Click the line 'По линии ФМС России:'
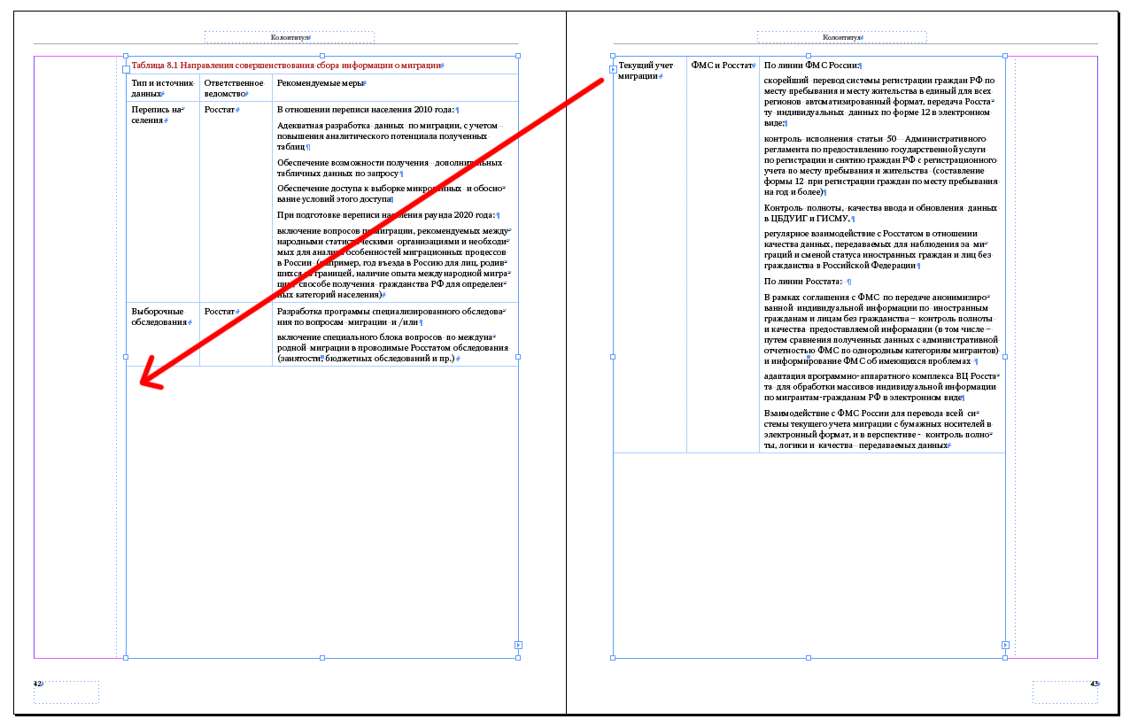The image size is (1130, 727). pos(812,65)
